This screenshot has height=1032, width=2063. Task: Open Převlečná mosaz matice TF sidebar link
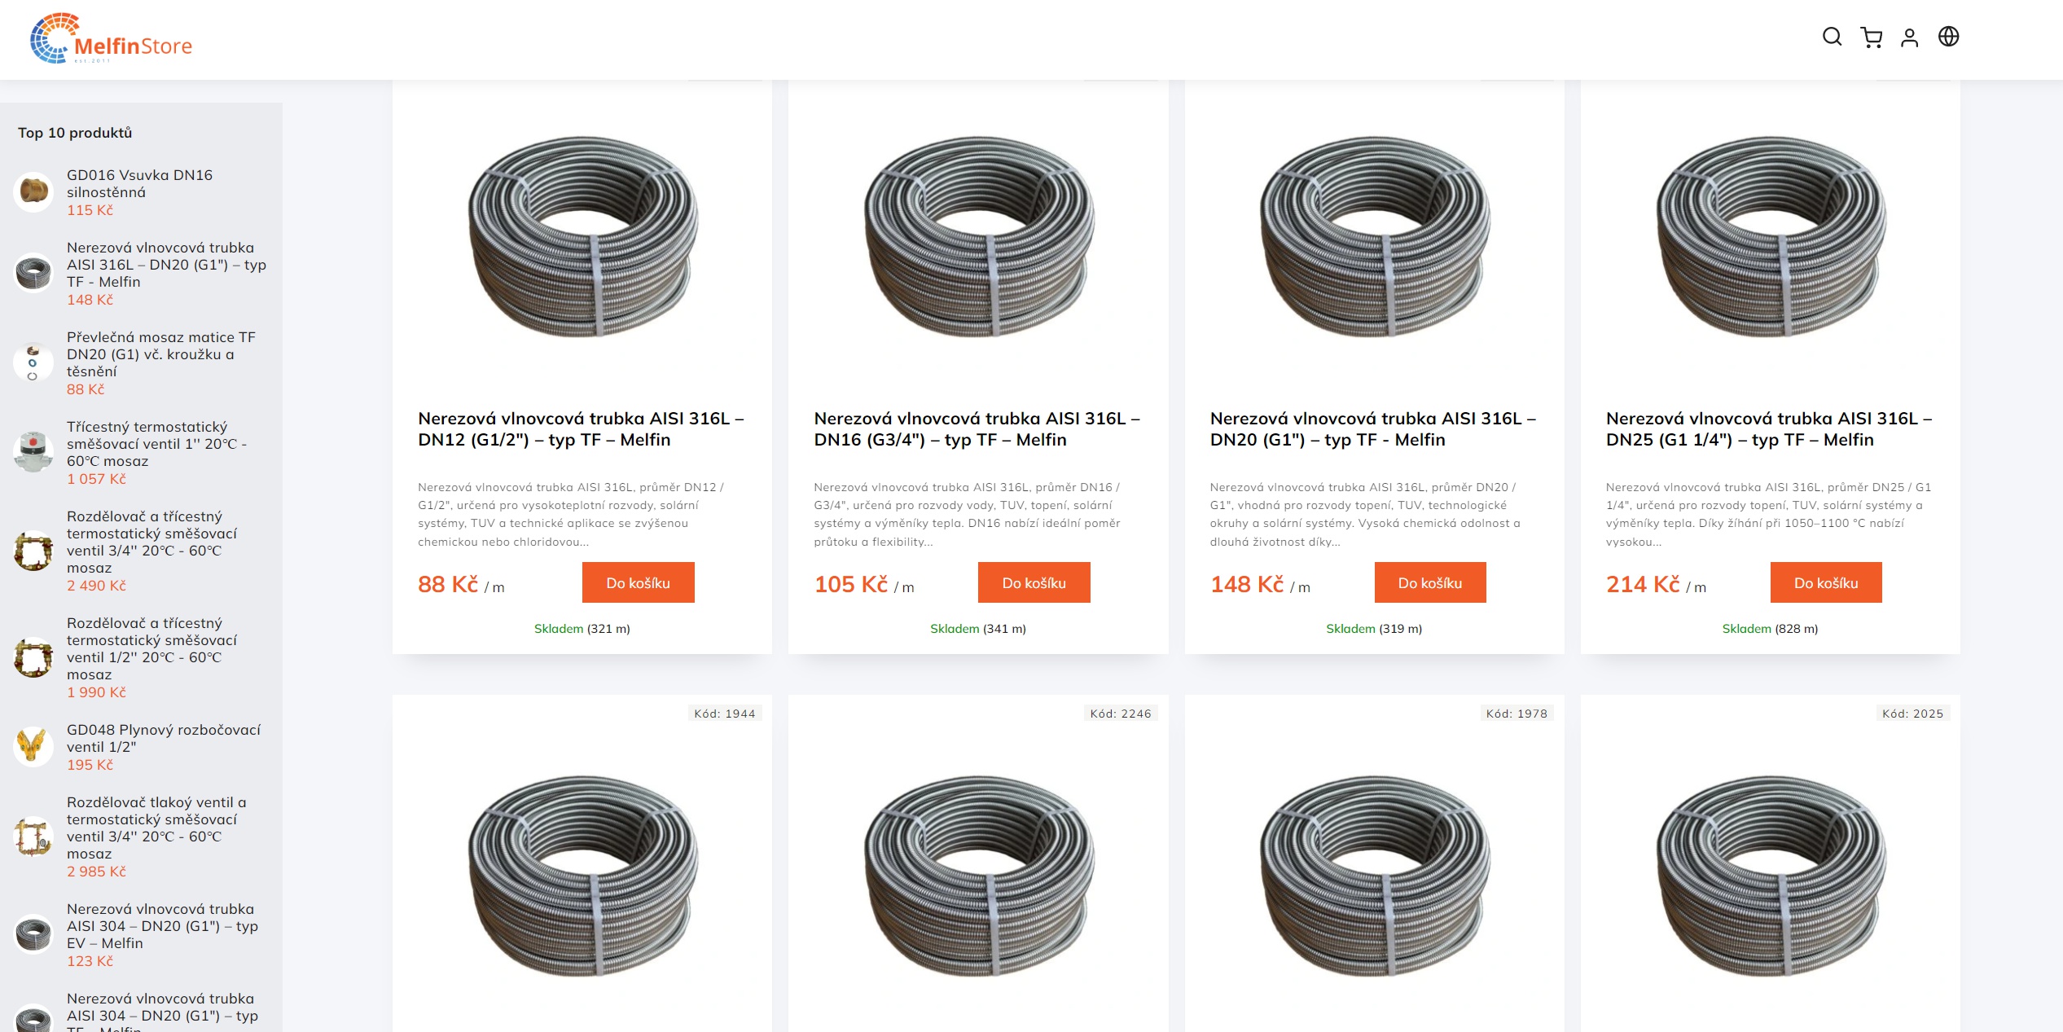[x=161, y=354]
